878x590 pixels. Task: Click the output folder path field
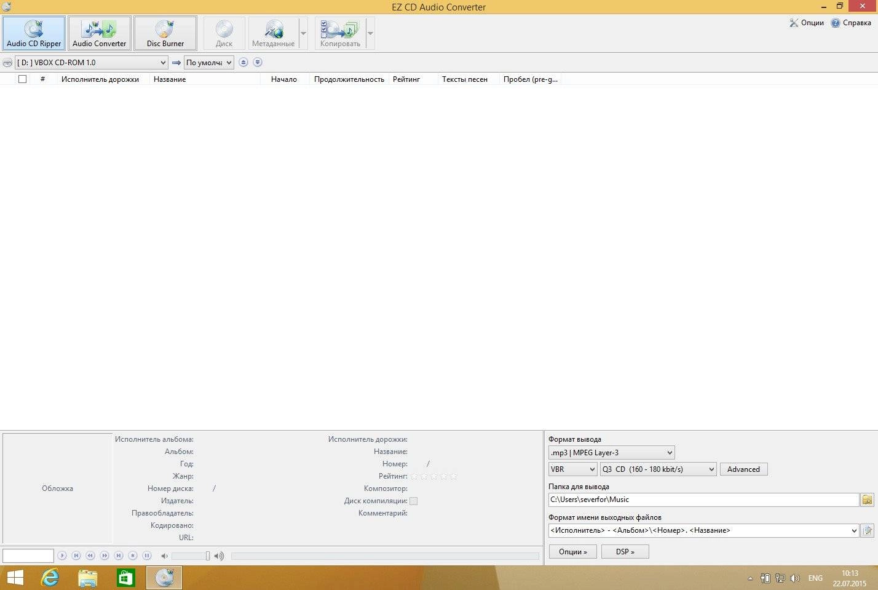pyautogui.click(x=703, y=500)
